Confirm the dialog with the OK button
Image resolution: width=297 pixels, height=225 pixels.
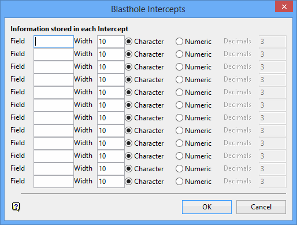click(x=207, y=207)
